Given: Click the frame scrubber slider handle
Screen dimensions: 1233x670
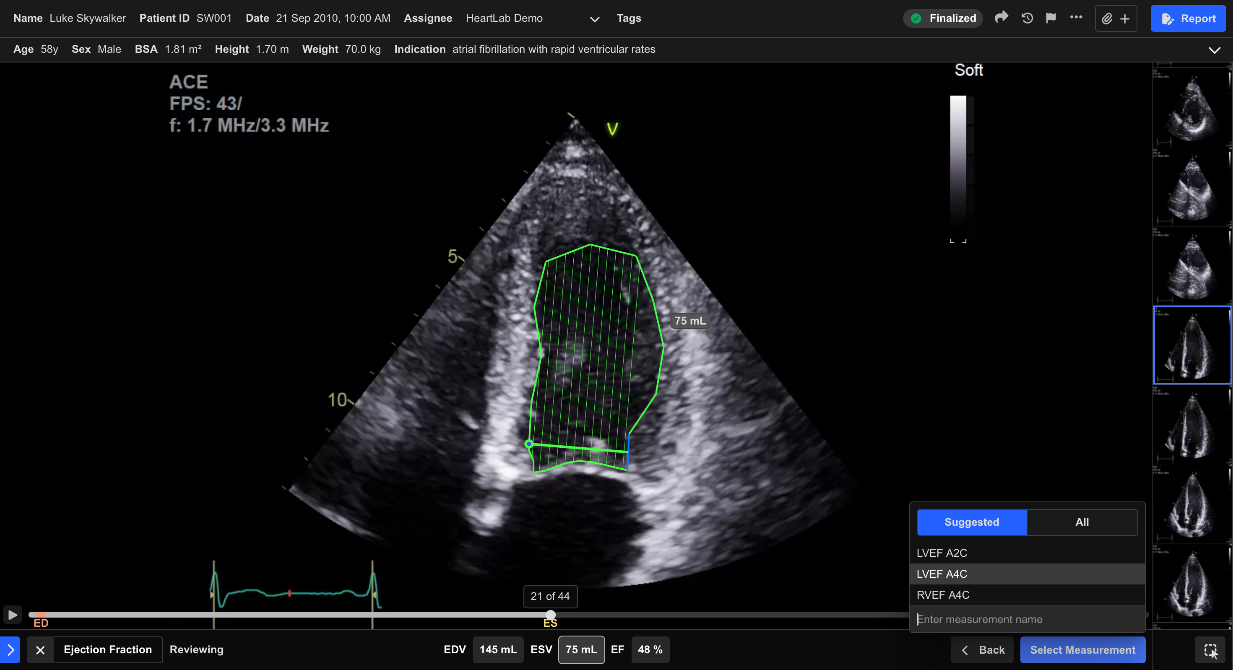Looking at the screenshot, I should (x=550, y=615).
